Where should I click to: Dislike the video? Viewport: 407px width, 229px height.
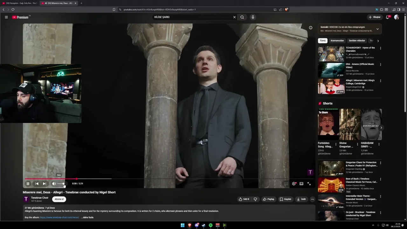[x=255, y=199]
